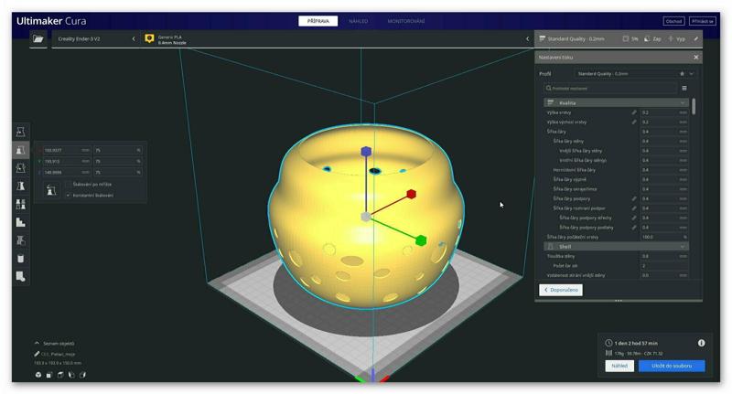Click the Generic PLA material icon
Viewport: 732px width, 394px height.
click(x=149, y=38)
